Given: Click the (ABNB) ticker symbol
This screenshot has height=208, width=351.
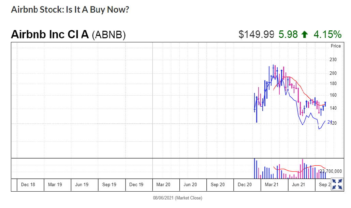Looking at the screenshot, I should [109, 35].
